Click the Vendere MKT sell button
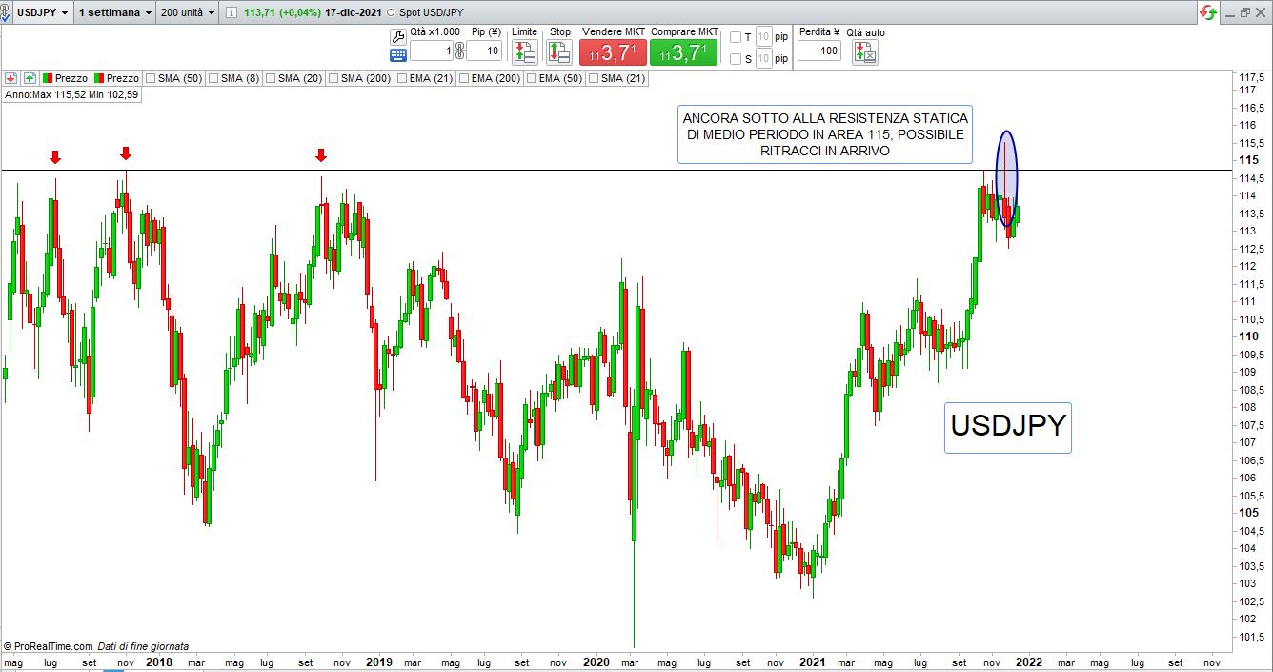 coord(613,52)
